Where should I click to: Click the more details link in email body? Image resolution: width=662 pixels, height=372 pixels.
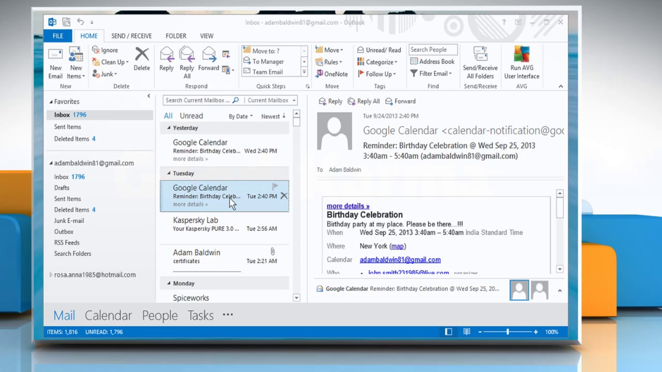point(348,206)
